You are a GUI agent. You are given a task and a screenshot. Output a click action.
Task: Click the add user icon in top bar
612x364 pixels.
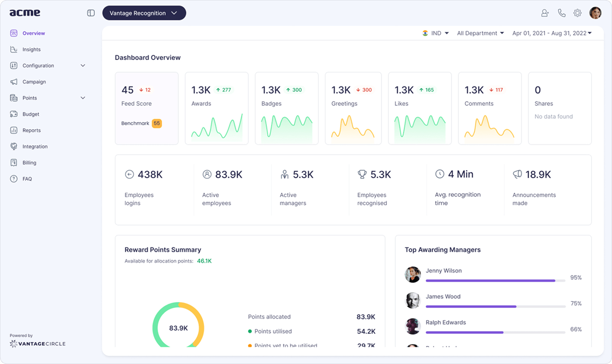(x=544, y=13)
